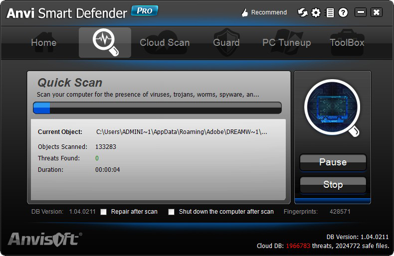The image size is (394, 256).
Task: Select the Scan tab magnifier icon
Action: [105, 42]
